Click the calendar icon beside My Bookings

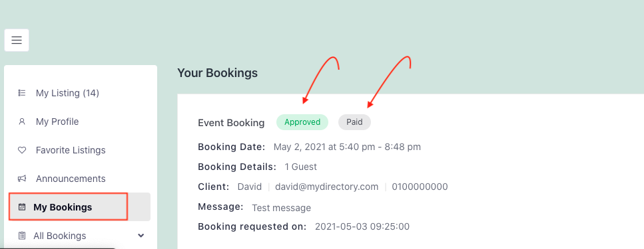pos(22,207)
